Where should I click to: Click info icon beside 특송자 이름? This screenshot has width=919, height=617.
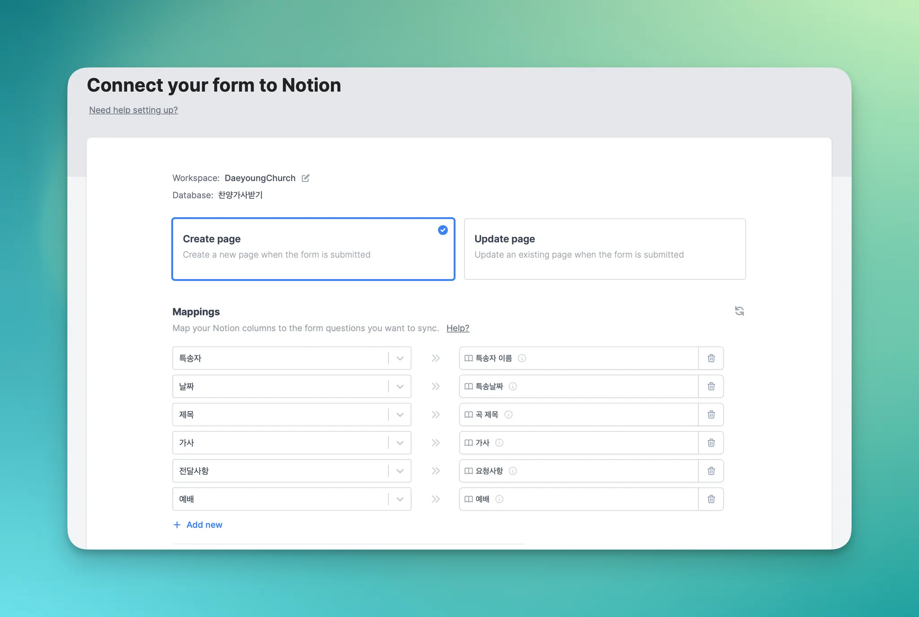tap(522, 358)
